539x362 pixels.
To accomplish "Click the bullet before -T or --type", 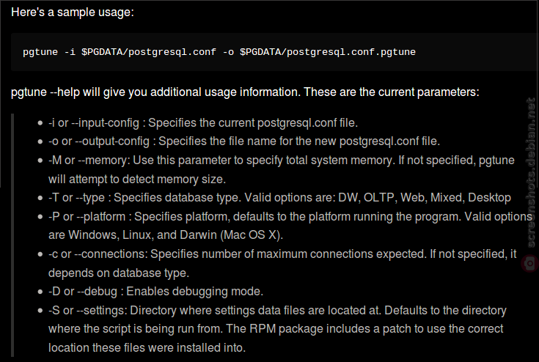I will pyautogui.click(x=40, y=198).
